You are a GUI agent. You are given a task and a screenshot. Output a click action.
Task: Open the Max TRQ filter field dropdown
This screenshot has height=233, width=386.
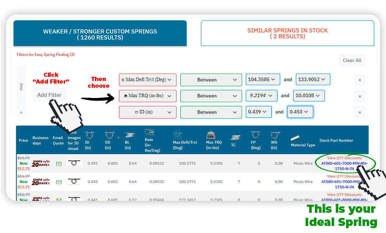pos(147,96)
